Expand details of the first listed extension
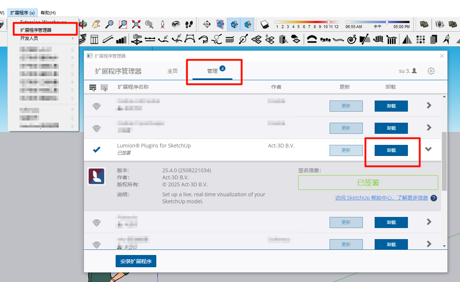 (x=429, y=105)
